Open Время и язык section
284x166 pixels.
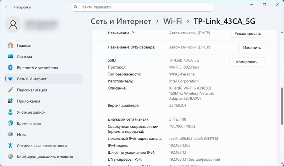coord(44,124)
